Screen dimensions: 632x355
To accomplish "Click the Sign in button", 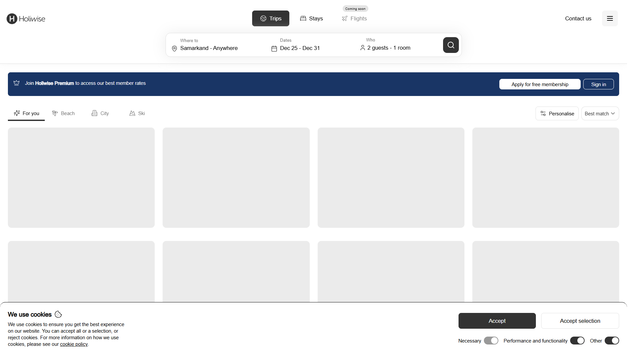I will tap(598, 84).
